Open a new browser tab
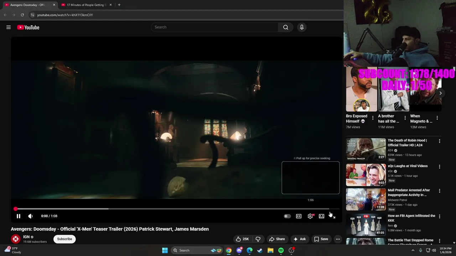This screenshot has width=456, height=256. pos(119,5)
